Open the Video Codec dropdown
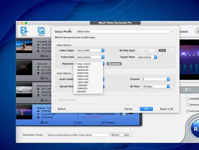199x150 pixels. coord(90,50)
